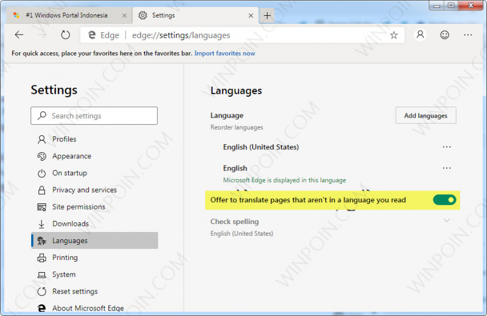Open Site permissions settings
Screen dimensions: 487x316
94,207
